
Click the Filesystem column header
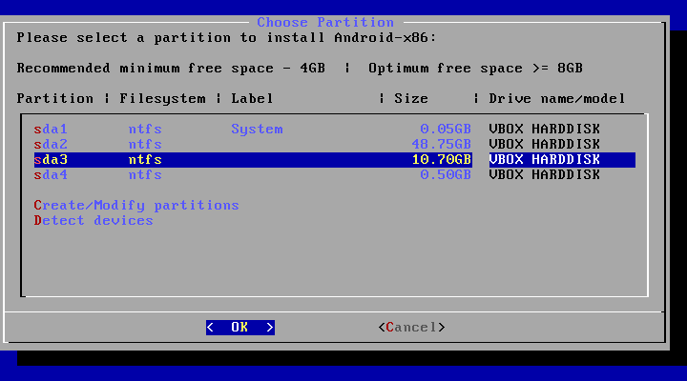(x=162, y=99)
